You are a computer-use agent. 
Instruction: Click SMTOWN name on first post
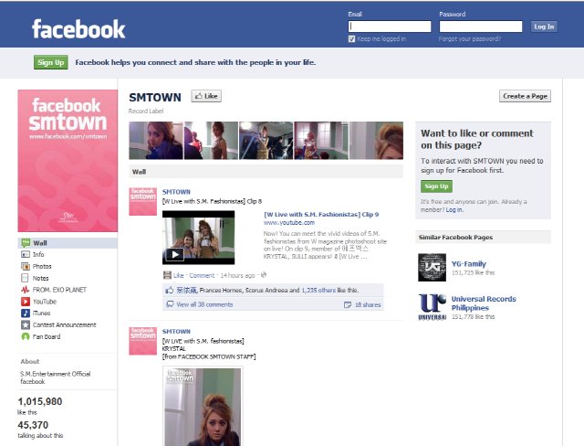click(x=176, y=192)
